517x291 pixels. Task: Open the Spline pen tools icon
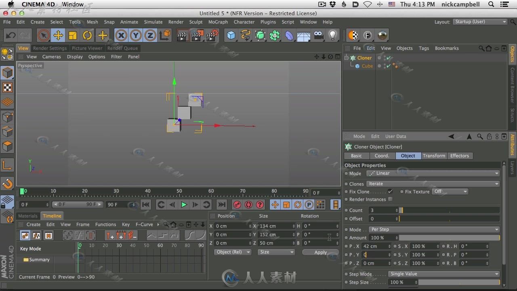pyautogui.click(x=246, y=36)
